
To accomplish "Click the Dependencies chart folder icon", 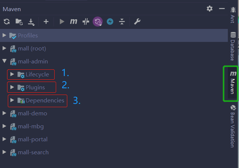I will (x=21, y=101).
